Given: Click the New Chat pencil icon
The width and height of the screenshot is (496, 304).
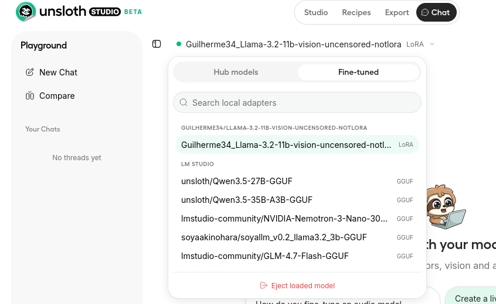Looking at the screenshot, I should (30, 72).
